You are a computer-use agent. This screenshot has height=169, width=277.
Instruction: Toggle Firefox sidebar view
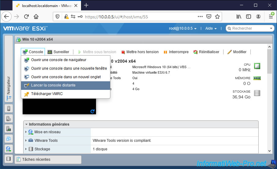click(249, 17)
